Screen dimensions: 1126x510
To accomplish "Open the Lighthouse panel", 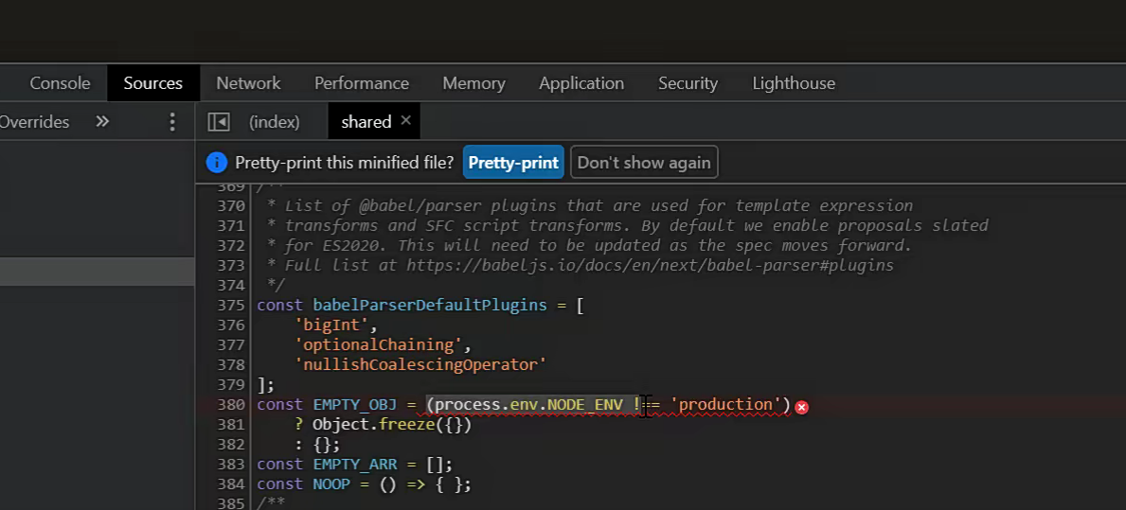I will pos(794,83).
